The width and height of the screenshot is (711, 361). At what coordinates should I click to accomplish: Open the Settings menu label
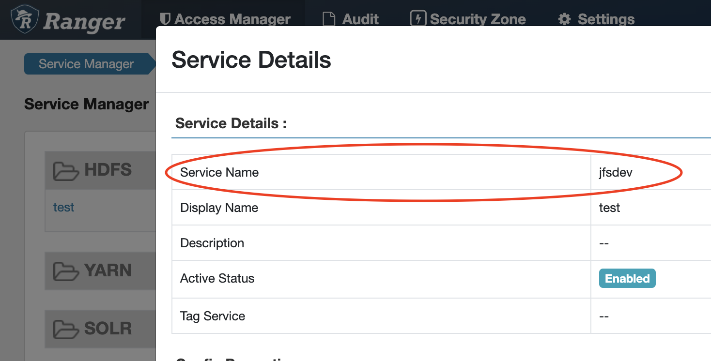606,19
